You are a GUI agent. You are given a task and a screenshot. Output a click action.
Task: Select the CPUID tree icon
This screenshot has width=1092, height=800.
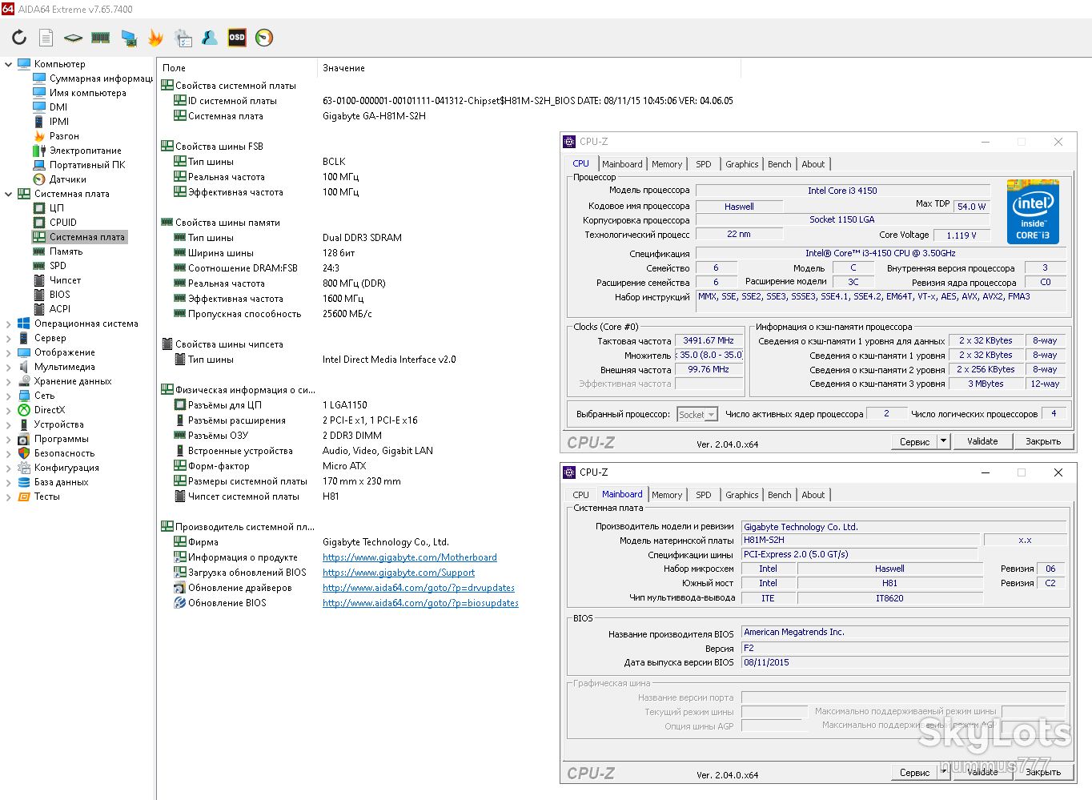click(39, 223)
